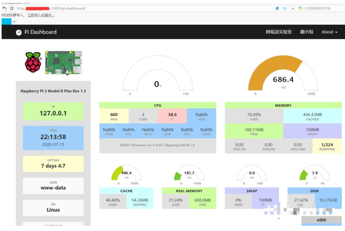Click the blue IE compatibility icon
The width and height of the screenshot is (345, 231).
click(277, 8)
